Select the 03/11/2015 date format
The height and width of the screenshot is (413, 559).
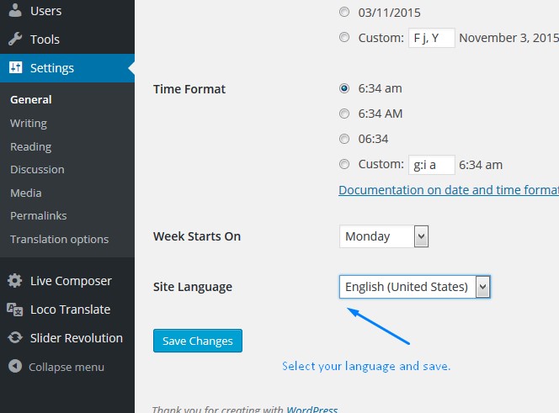344,13
